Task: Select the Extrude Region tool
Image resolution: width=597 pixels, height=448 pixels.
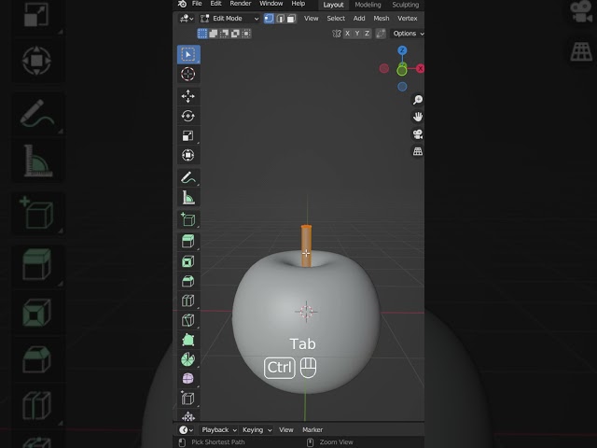Action: pyautogui.click(x=188, y=242)
